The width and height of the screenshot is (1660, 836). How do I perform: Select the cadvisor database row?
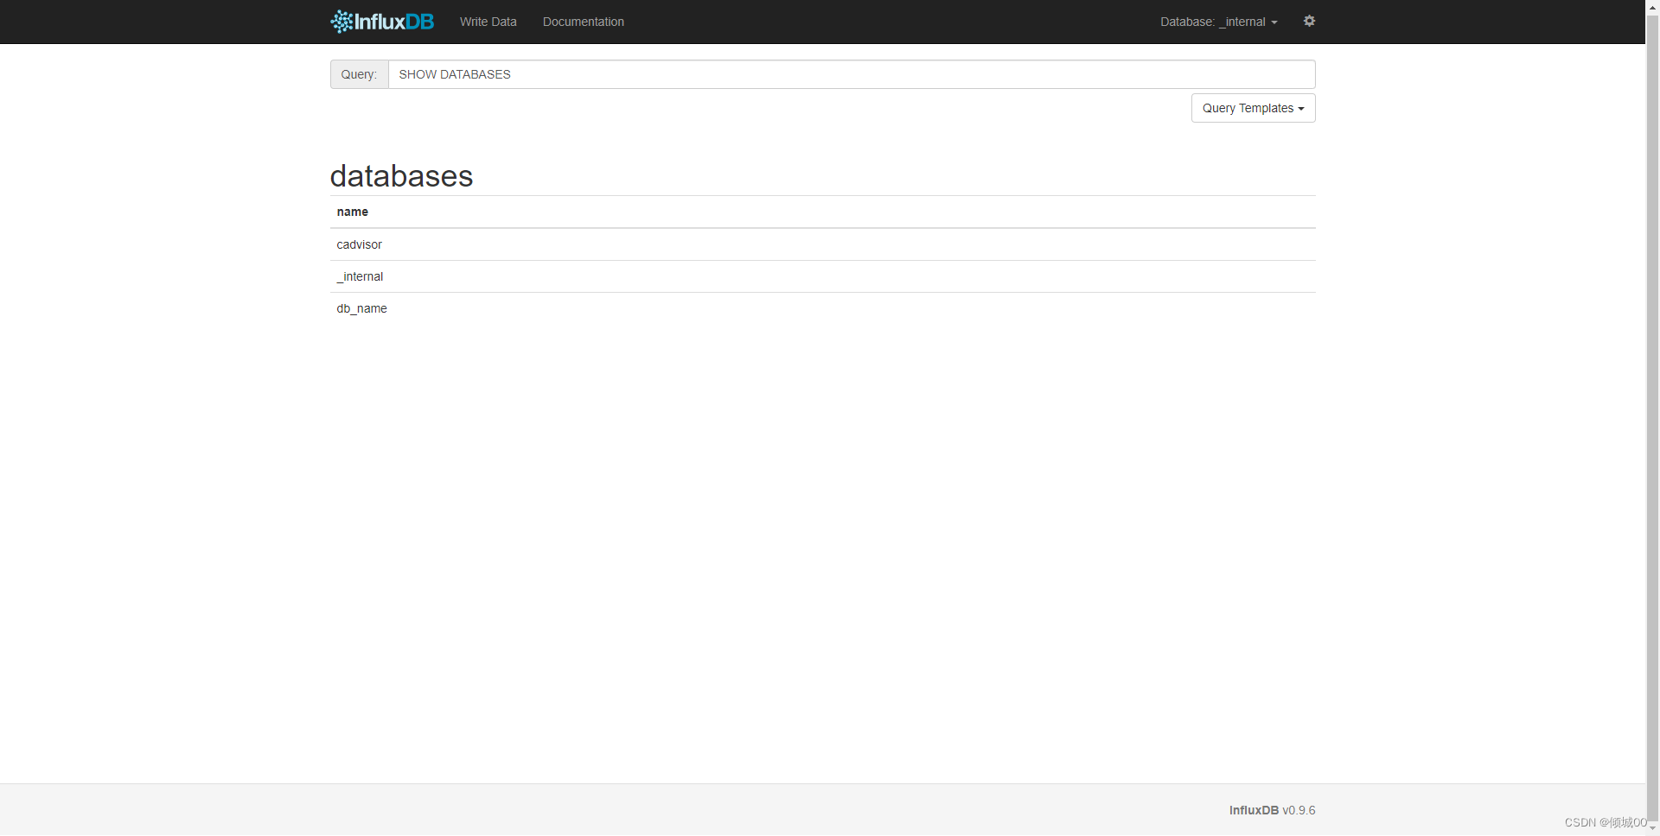pyautogui.click(x=822, y=244)
